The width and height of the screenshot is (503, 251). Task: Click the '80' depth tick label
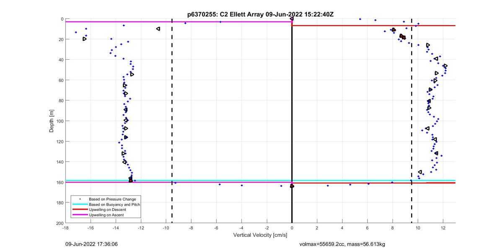61,101
